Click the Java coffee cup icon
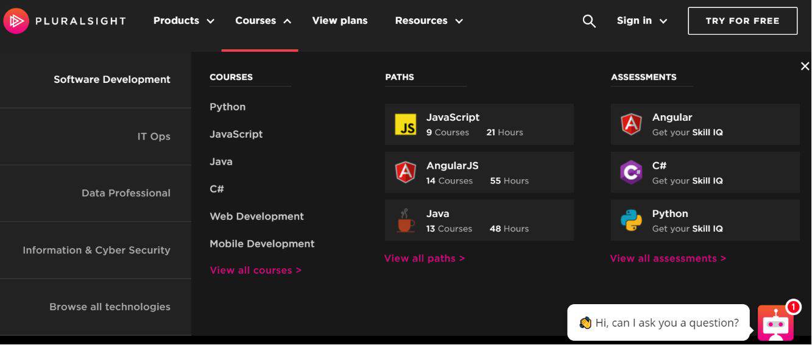Viewport: 812px width, 345px height. point(405,221)
